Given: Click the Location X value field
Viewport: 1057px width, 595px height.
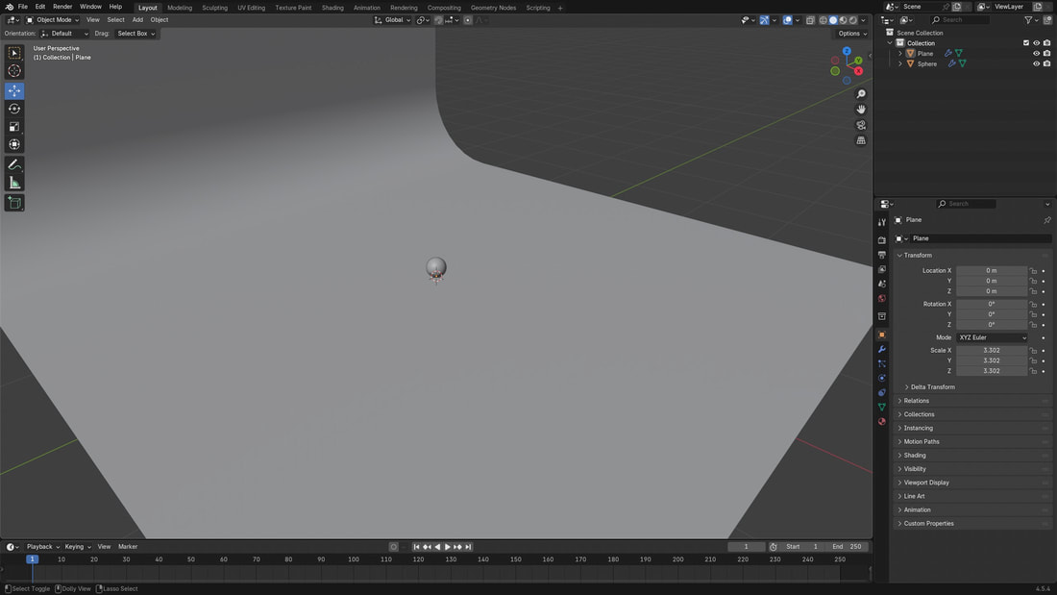Looking at the screenshot, I should (x=991, y=270).
